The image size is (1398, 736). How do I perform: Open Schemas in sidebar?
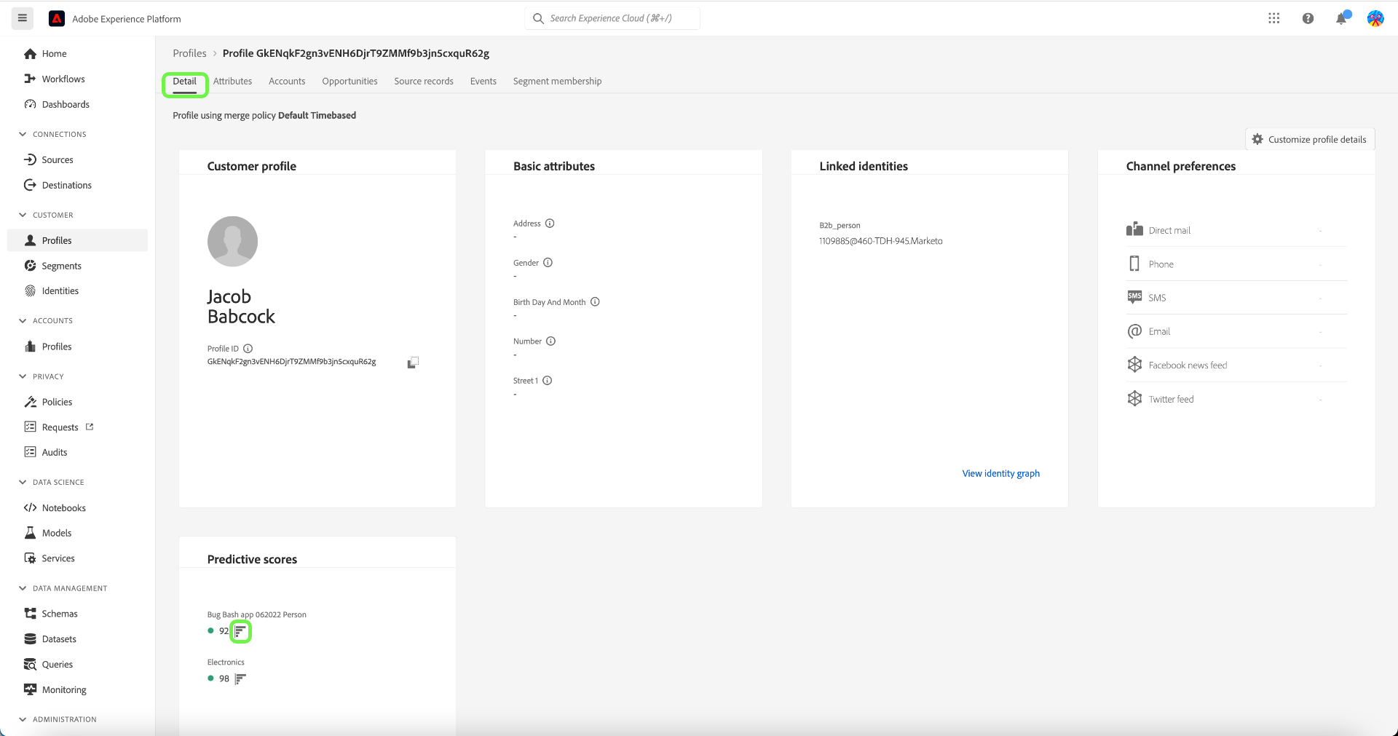pos(77,614)
